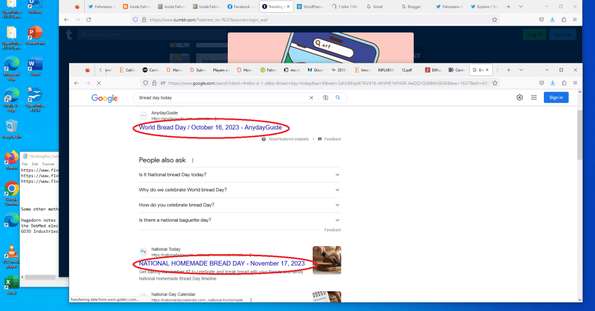Click the Google search input field
This screenshot has width=595, height=311.
tap(221, 98)
